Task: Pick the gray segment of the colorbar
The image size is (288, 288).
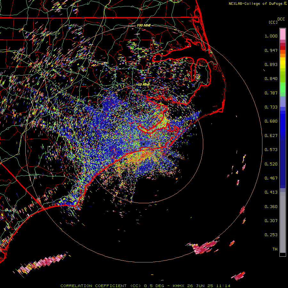Action: pos(283,222)
